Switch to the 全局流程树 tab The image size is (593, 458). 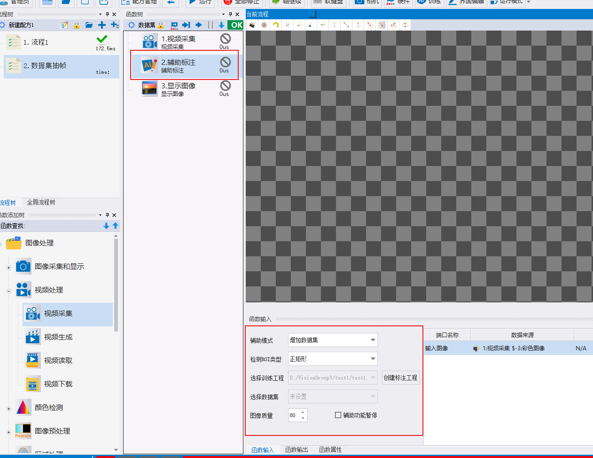tap(41, 203)
